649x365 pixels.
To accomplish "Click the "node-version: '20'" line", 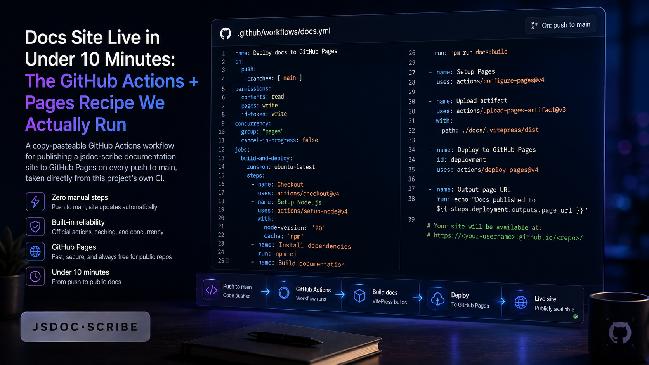I will click(x=294, y=228).
